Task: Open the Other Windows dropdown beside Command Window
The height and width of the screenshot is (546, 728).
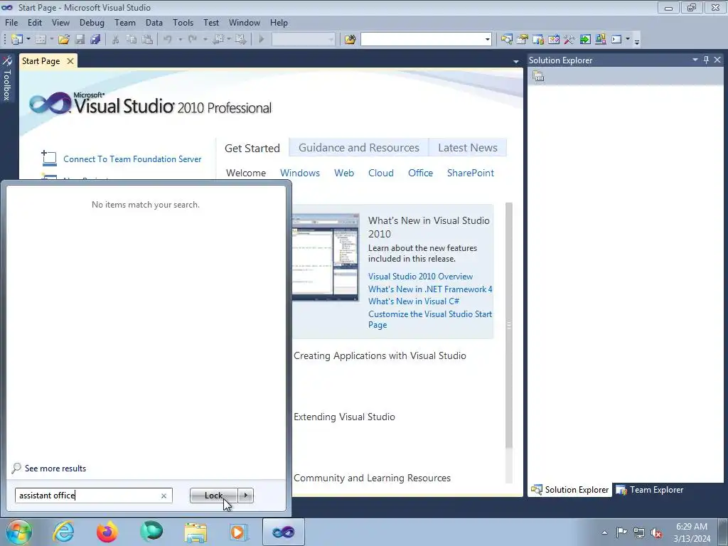Action: click(628, 40)
